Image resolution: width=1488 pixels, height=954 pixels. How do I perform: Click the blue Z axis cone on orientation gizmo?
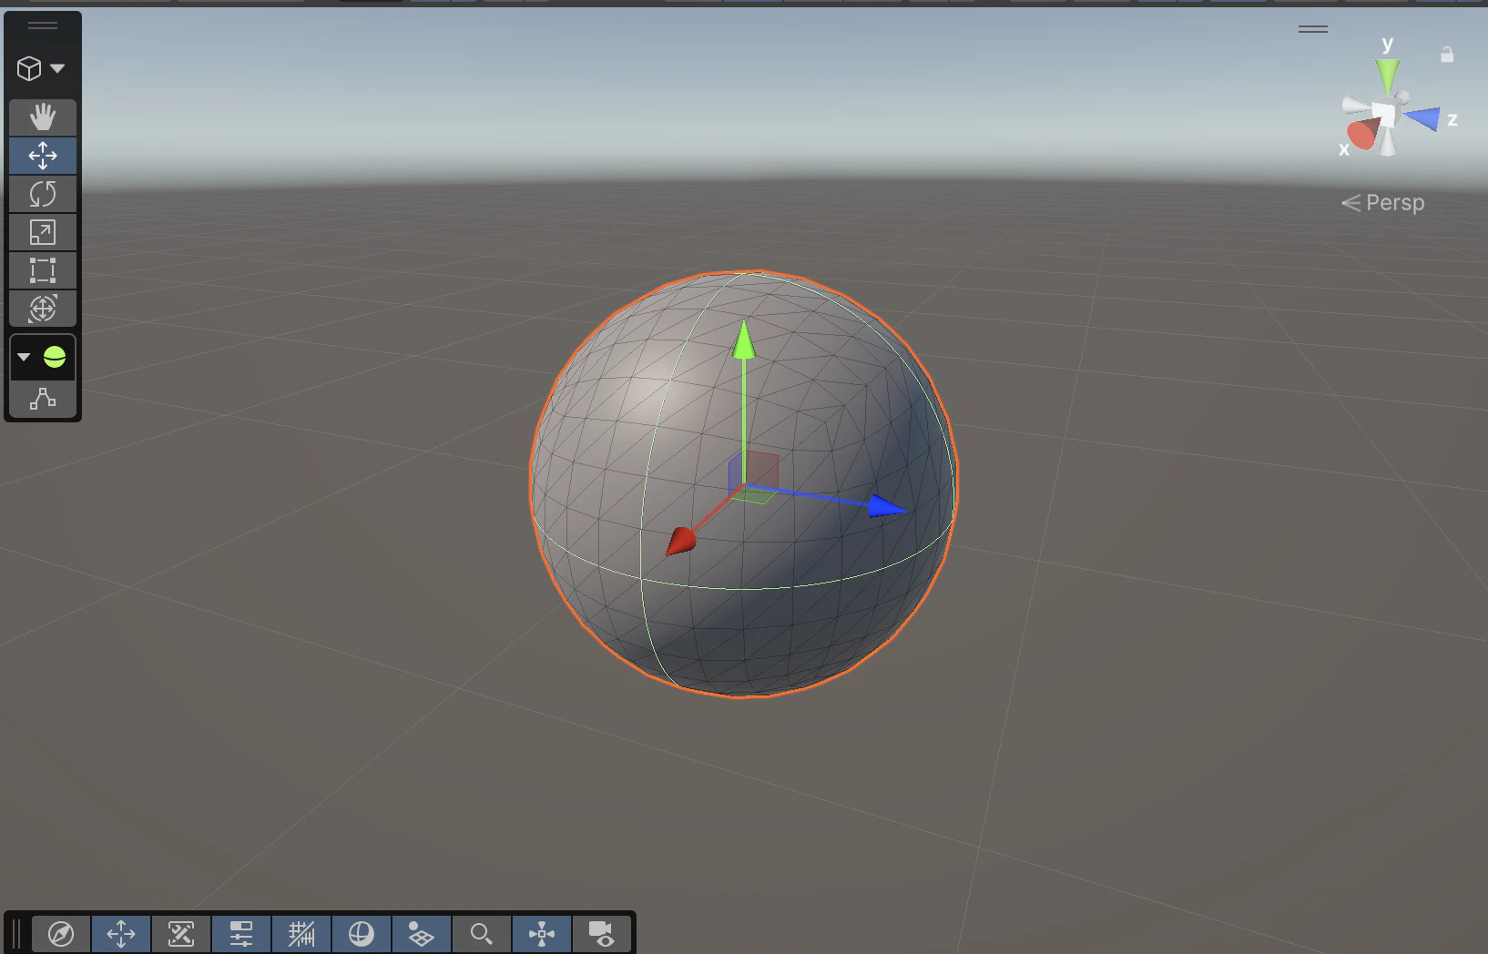[x=1422, y=117]
